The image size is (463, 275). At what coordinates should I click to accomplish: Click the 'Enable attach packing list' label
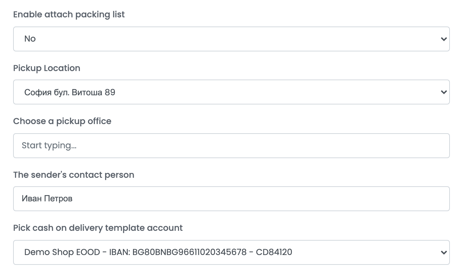click(x=69, y=14)
